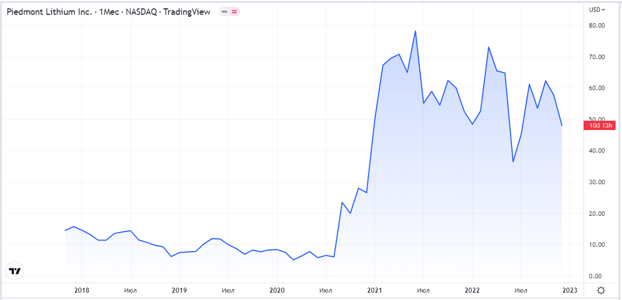Click the 2020 time axis label

coord(277,290)
